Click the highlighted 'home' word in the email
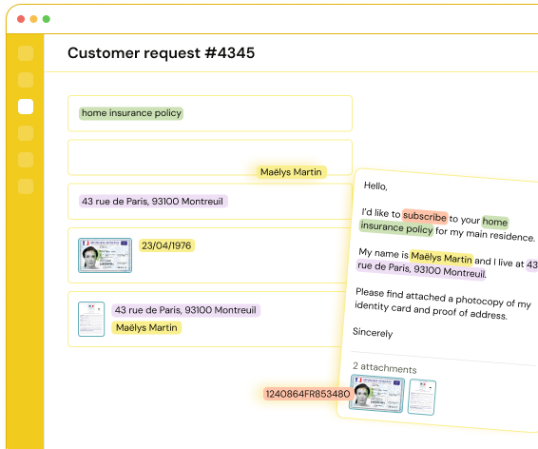 click(495, 222)
